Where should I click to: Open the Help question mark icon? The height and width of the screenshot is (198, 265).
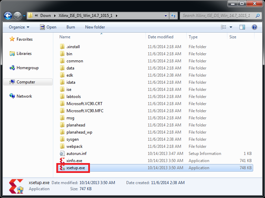[254, 27]
